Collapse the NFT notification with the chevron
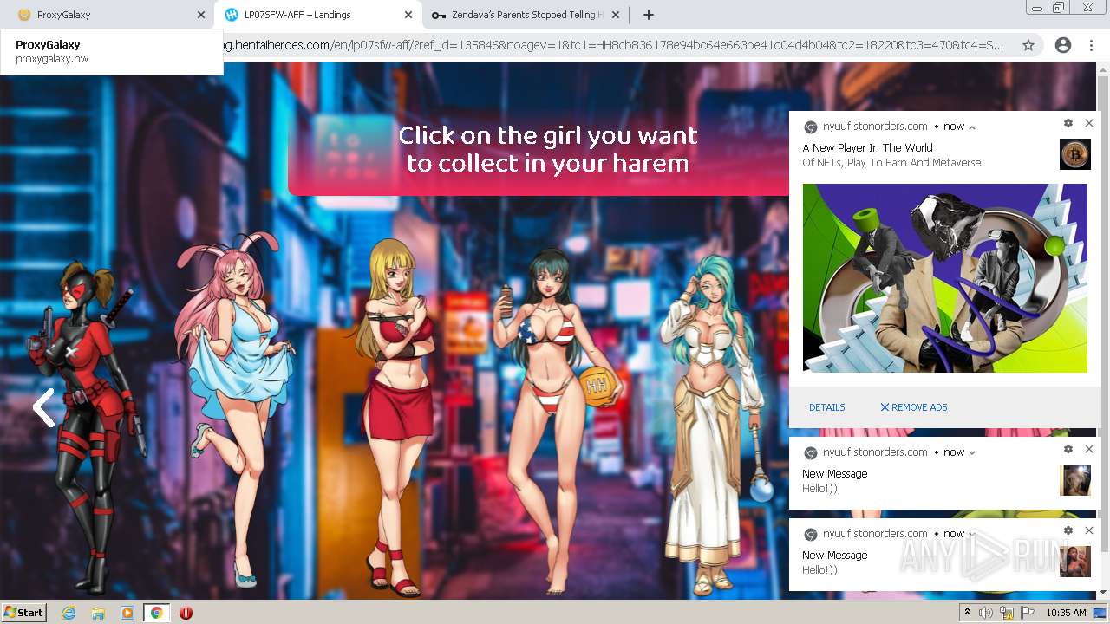This screenshot has height=624, width=1110. pos(972,127)
